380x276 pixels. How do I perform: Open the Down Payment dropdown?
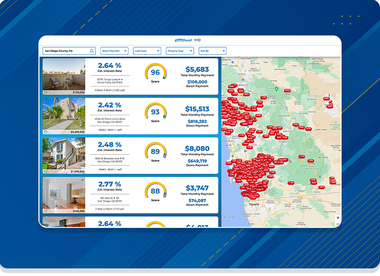coord(114,51)
